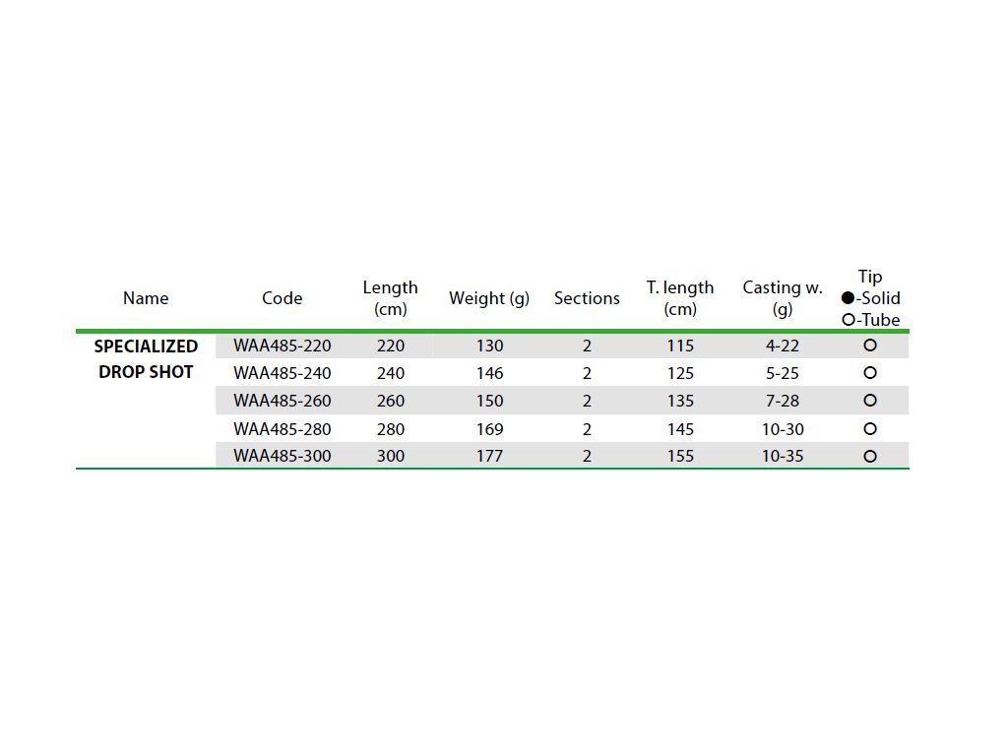Image resolution: width=1008 pixels, height=756 pixels.
Task: Click the -Tube legend text
Action: tap(878, 320)
